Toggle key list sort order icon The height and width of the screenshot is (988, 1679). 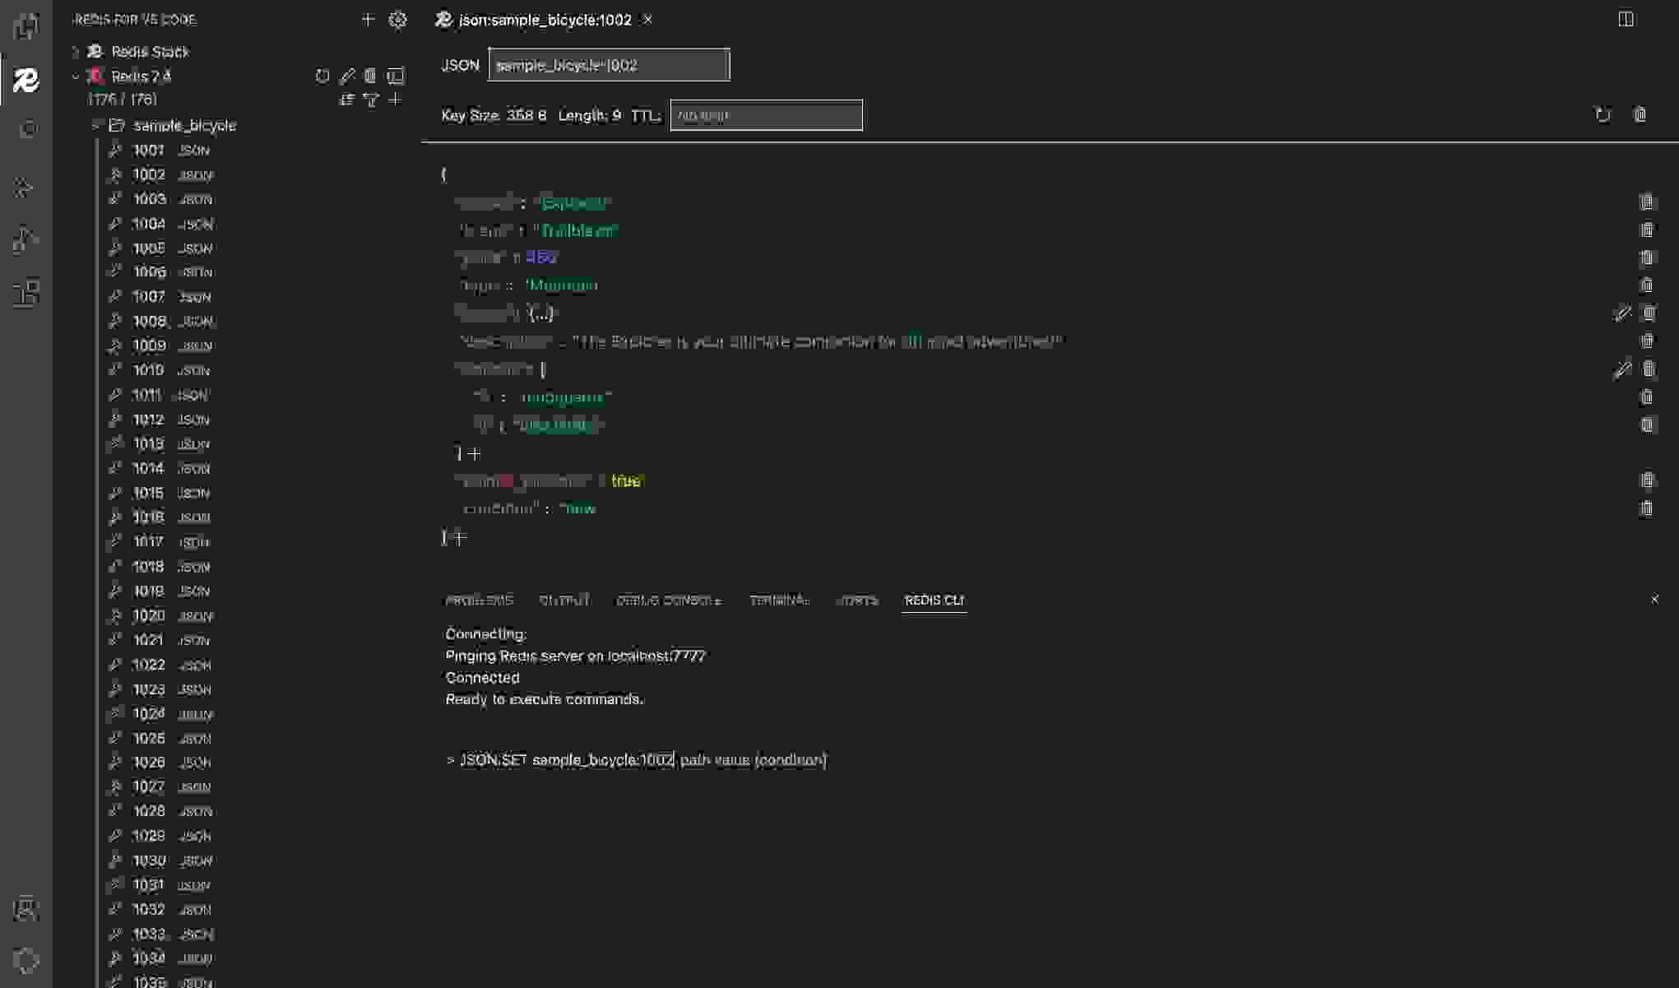pos(346,100)
